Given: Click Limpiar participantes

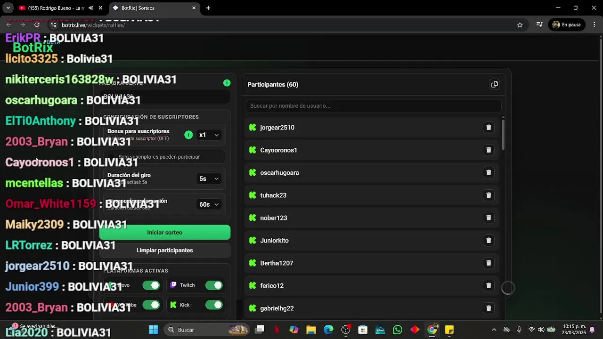Looking at the screenshot, I should point(164,250).
